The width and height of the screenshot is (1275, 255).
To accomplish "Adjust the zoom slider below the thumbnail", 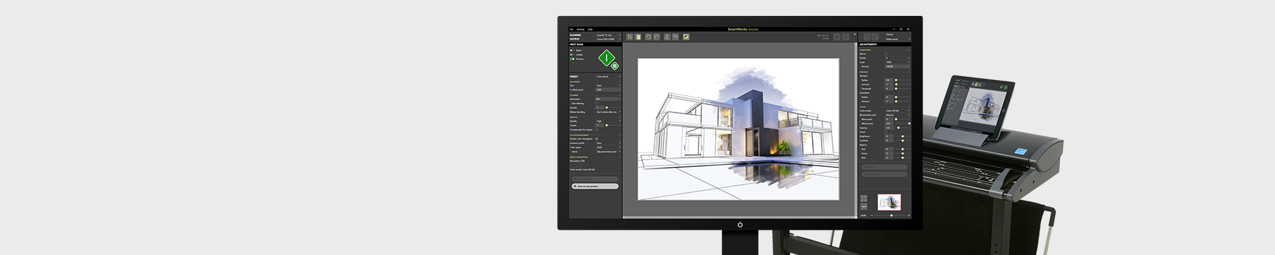I will click(x=891, y=215).
